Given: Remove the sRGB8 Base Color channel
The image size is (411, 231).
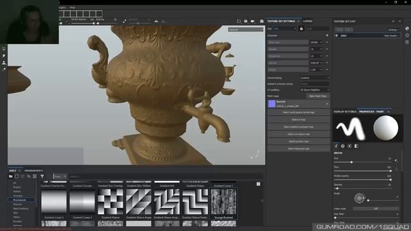Looking at the screenshot, I should click(x=327, y=42).
